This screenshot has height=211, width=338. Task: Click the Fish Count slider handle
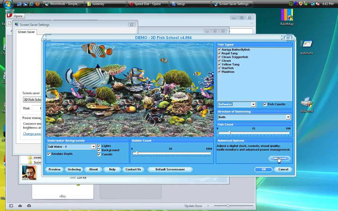[x=229, y=133]
